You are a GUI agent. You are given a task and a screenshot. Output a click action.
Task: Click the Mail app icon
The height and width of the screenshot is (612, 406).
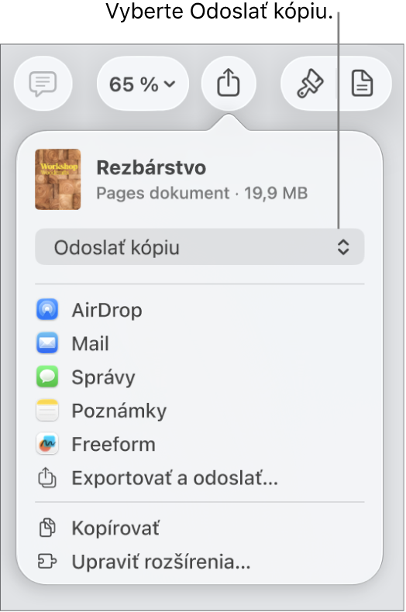pyautogui.click(x=47, y=343)
